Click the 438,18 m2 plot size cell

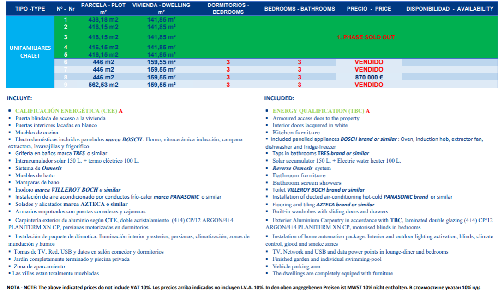[x=103, y=20]
